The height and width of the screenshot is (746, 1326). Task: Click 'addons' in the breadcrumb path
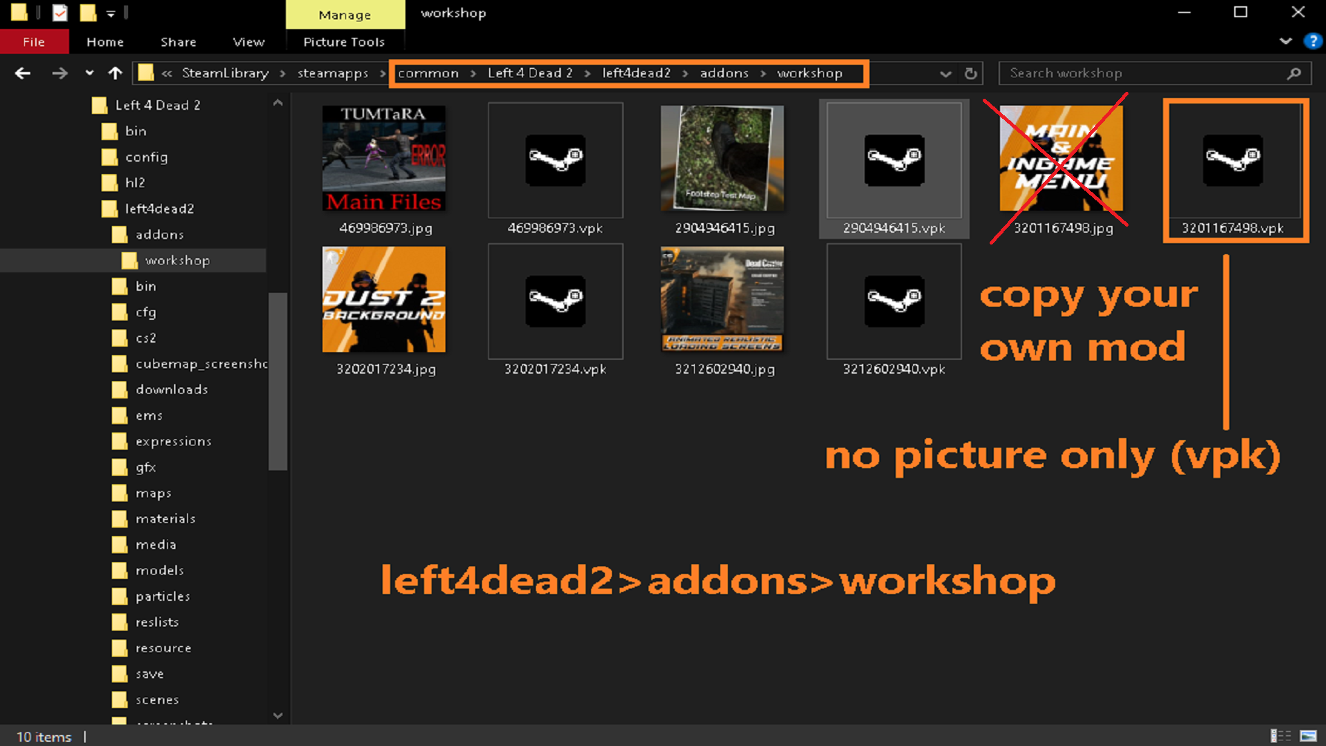pos(724,73)
